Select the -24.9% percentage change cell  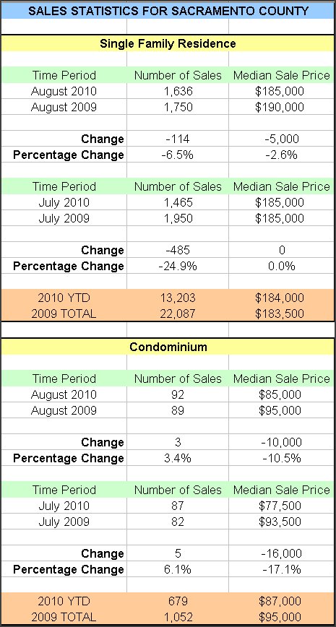[x=178, y=266]
